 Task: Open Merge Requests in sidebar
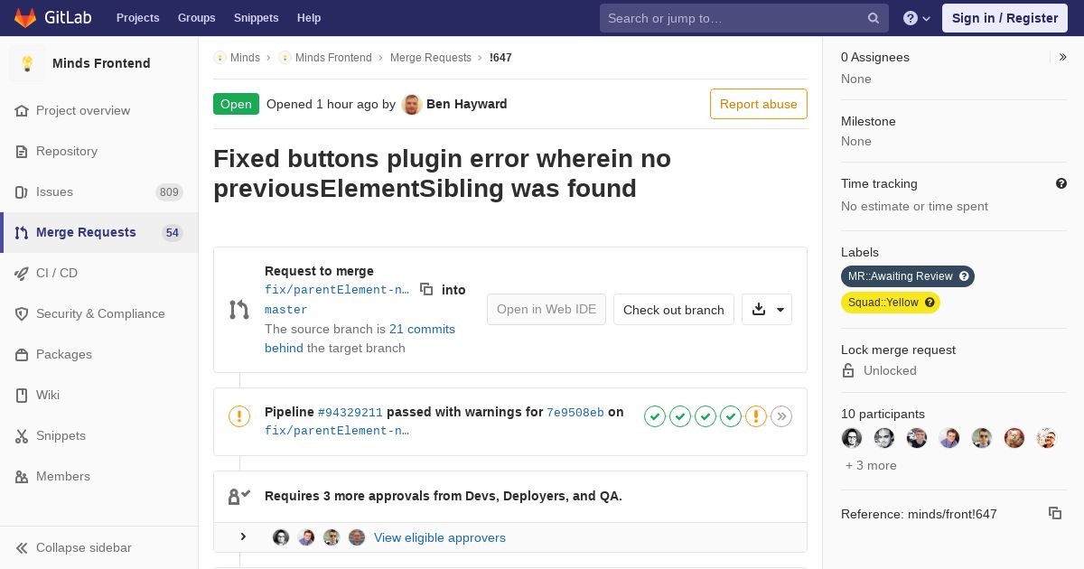[x=99, y=232]
